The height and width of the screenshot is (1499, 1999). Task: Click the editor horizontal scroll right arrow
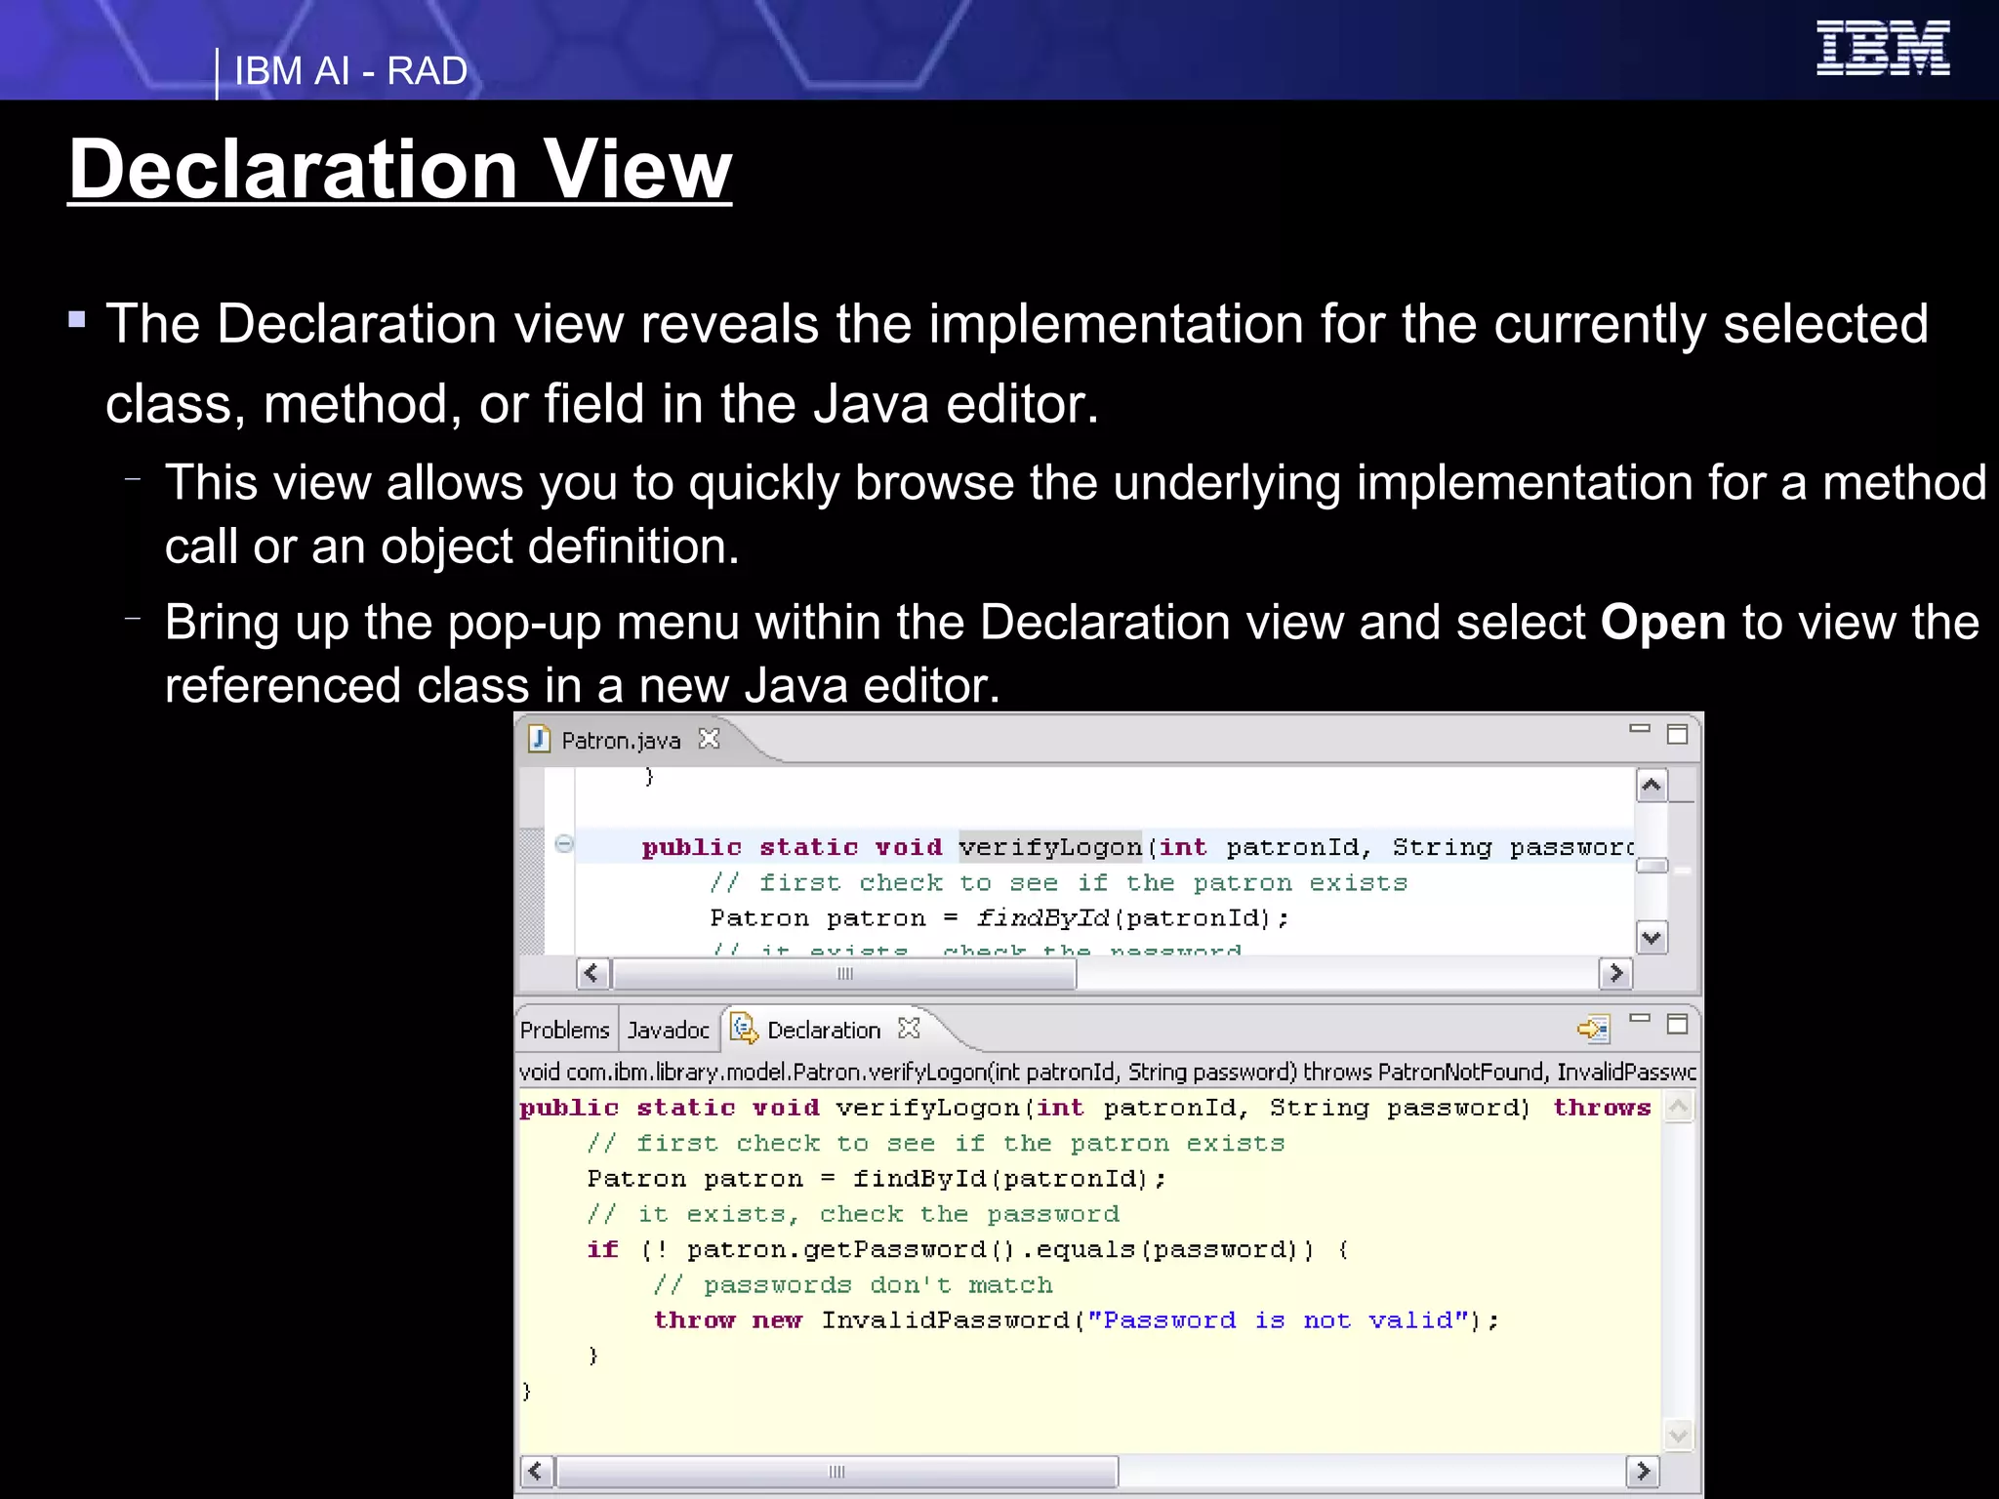(1615, 973)
